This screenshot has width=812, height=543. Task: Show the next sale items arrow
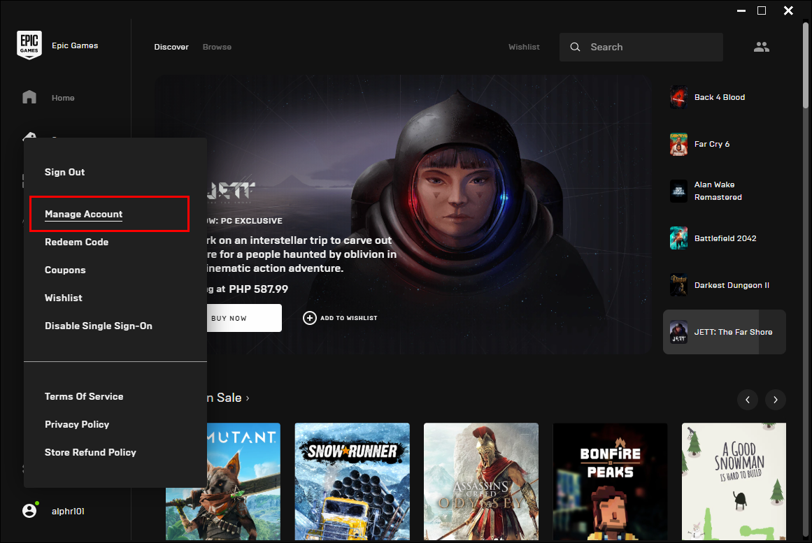tap(775, 400)
